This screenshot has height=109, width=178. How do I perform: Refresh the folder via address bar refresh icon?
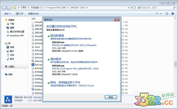point(132,8)
